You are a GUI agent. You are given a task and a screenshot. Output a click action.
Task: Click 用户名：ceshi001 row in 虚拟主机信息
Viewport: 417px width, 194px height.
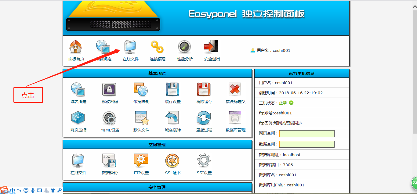[302, 83]
